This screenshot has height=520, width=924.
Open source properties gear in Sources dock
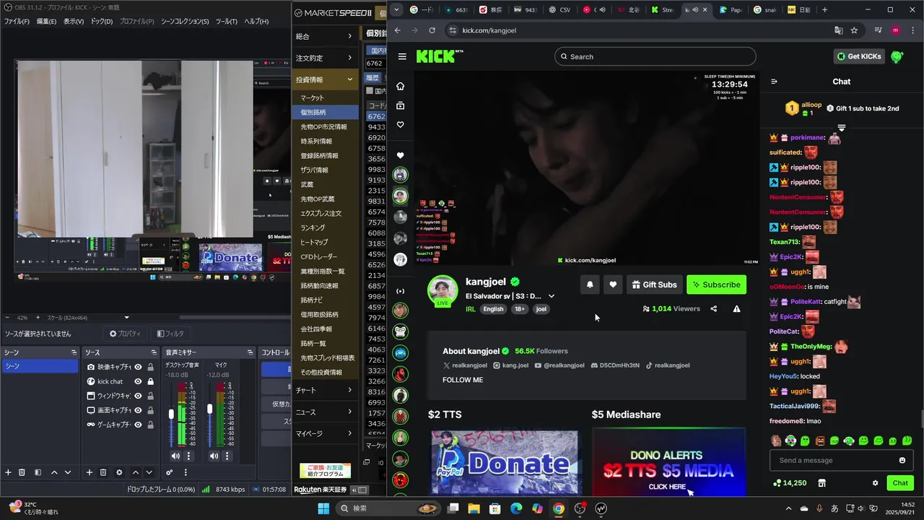119,472
